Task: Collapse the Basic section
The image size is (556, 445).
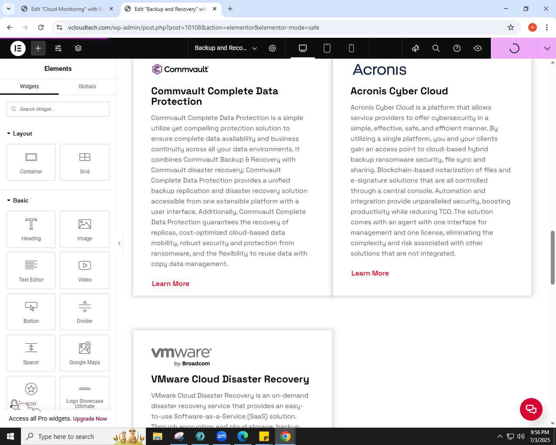Action: [18, 200]
